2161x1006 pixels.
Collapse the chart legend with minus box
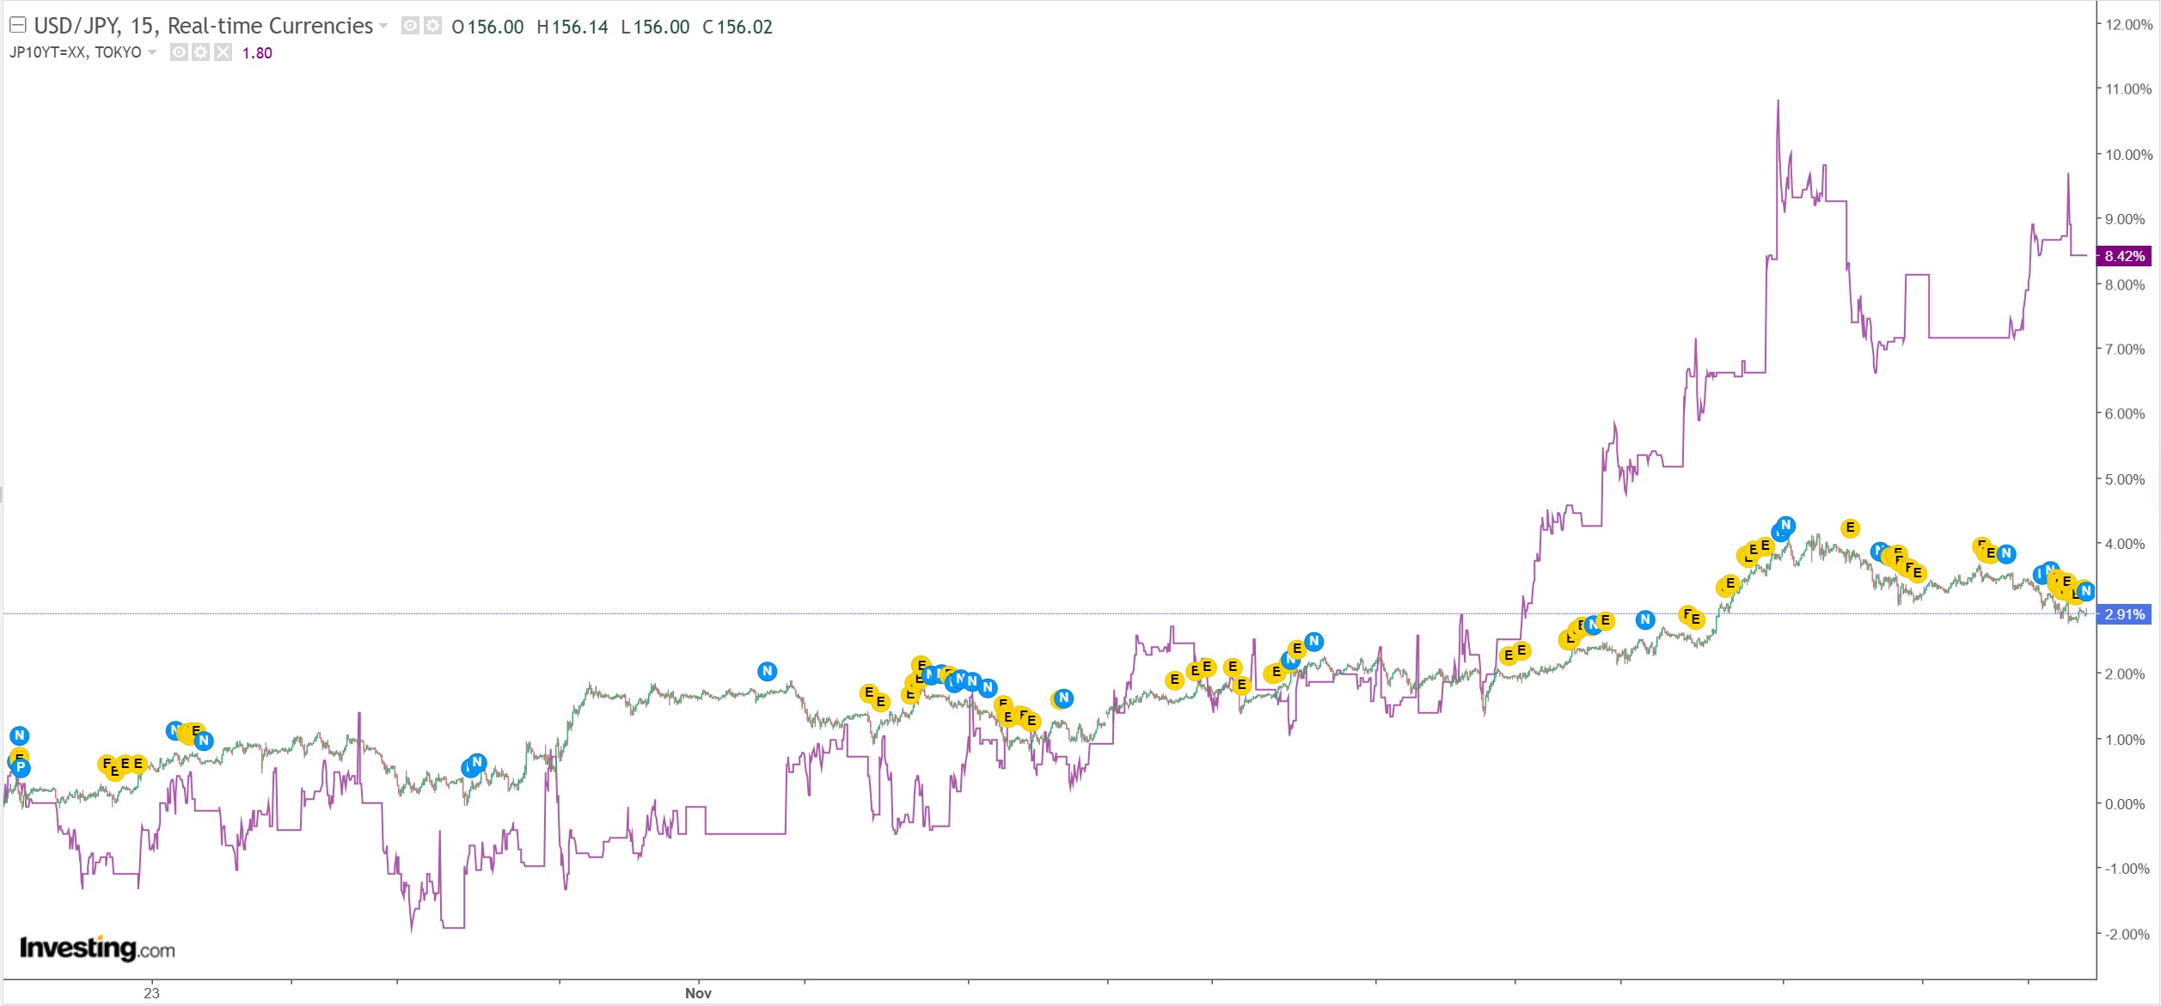[18, 25]
